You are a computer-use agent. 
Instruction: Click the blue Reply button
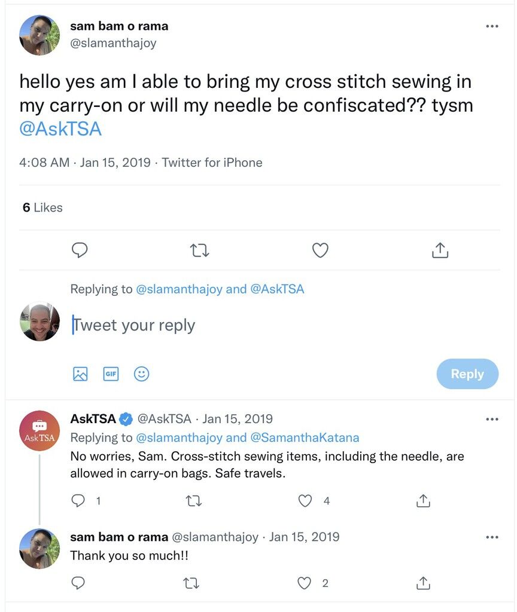[467, 374]
